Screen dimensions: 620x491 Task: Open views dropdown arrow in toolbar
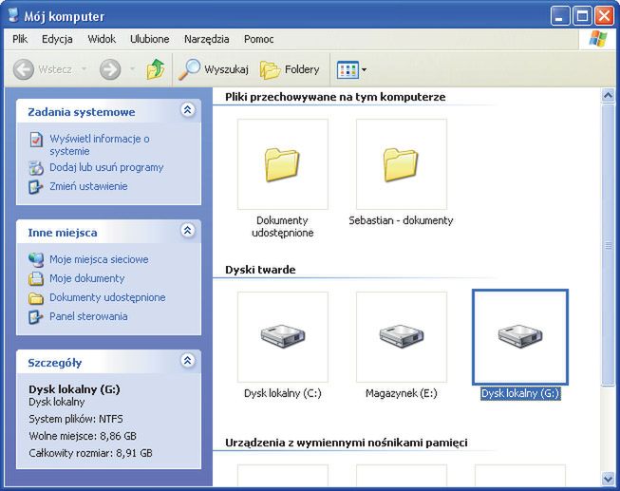pos(365,70)
